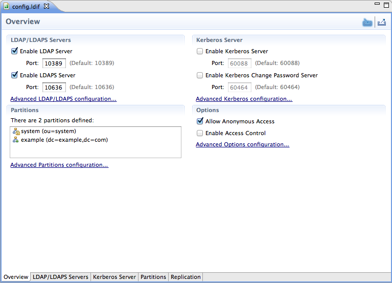Open the Replication tab
This screenshot has width=392, height=283.
pyautogui.click(x=186, y=277)
